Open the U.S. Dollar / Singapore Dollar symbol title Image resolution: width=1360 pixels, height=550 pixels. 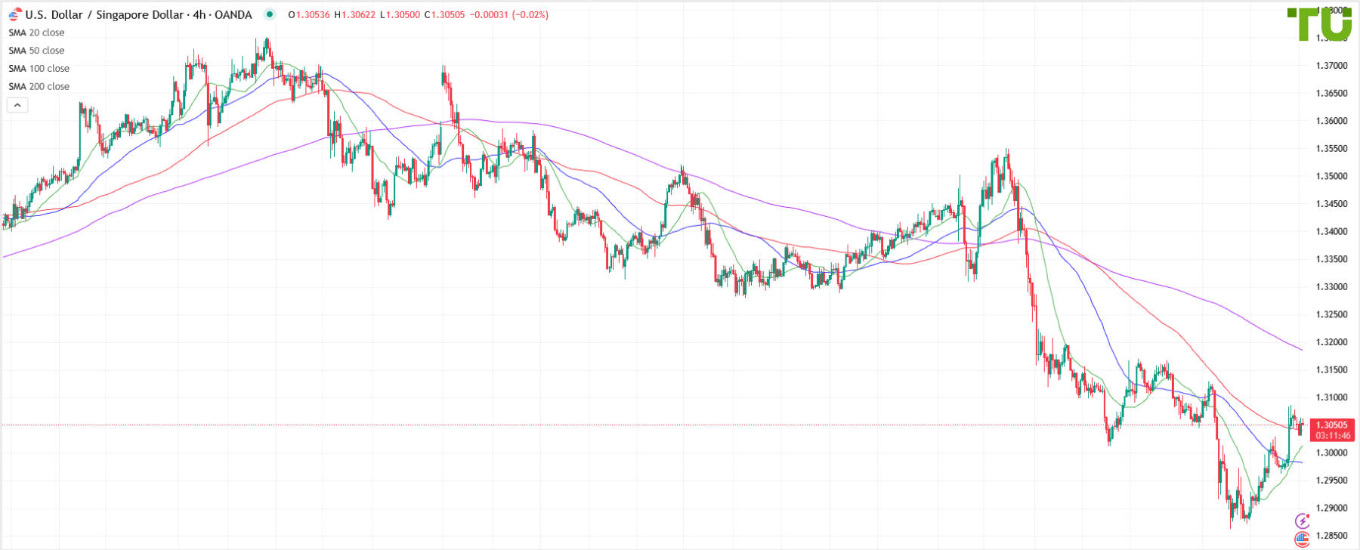click(x=139, y=14)
